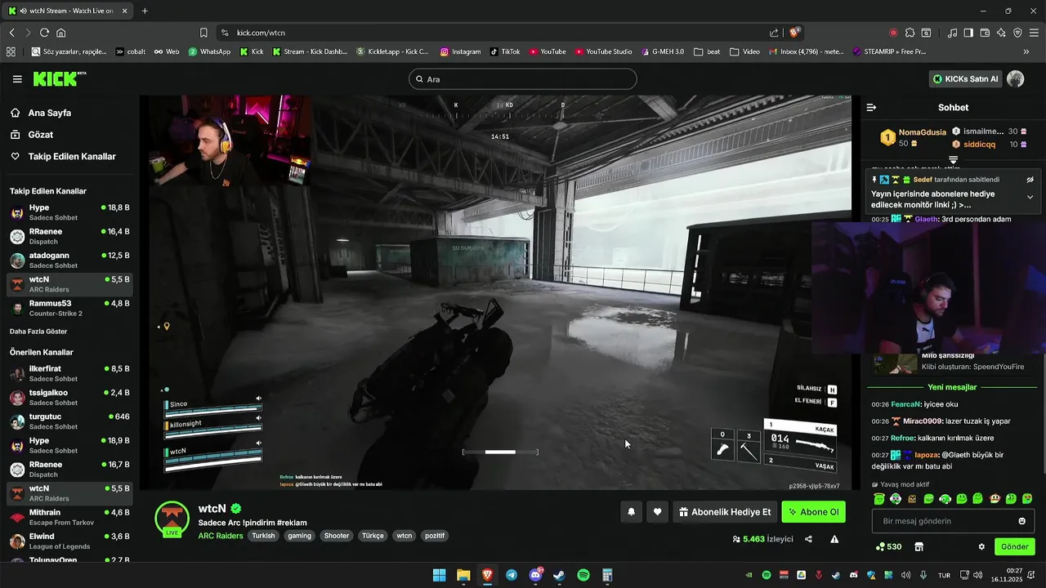Viewport: 1046px width, 588px height.
Task: Open YouTube Studio bookmark
Action: click(603, 51)
